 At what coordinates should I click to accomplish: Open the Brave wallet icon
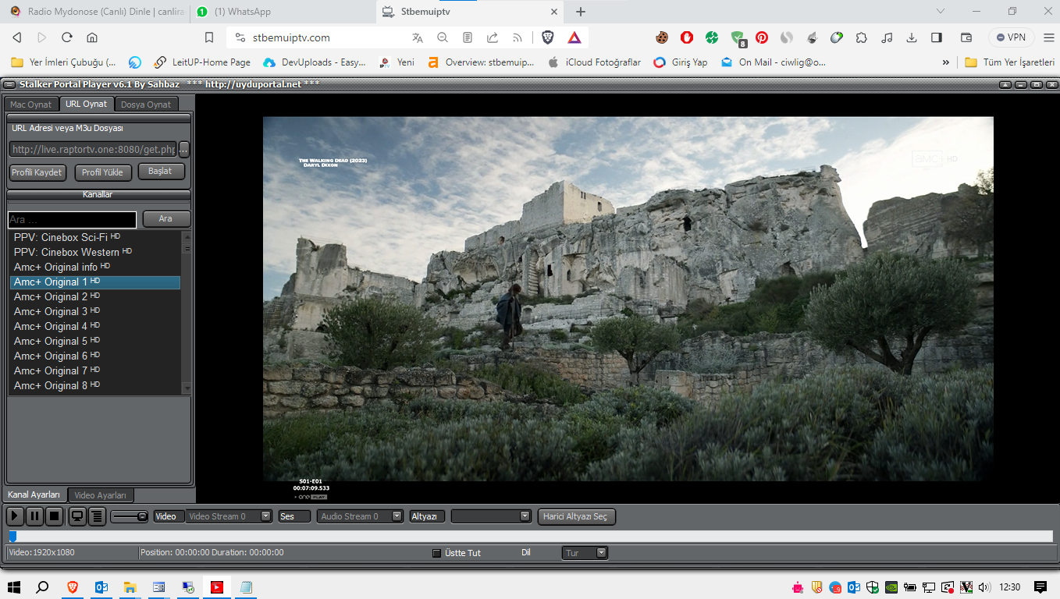966,37
